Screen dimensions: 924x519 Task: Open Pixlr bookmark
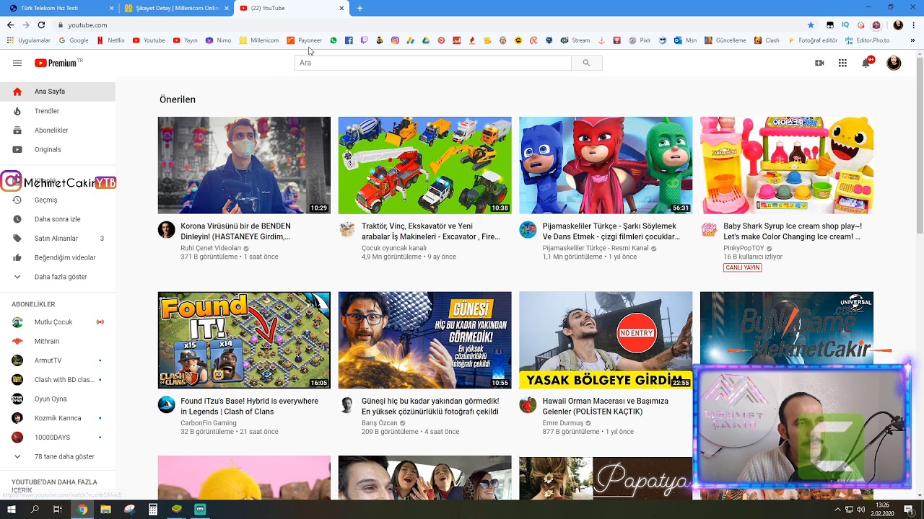(640, 40)
